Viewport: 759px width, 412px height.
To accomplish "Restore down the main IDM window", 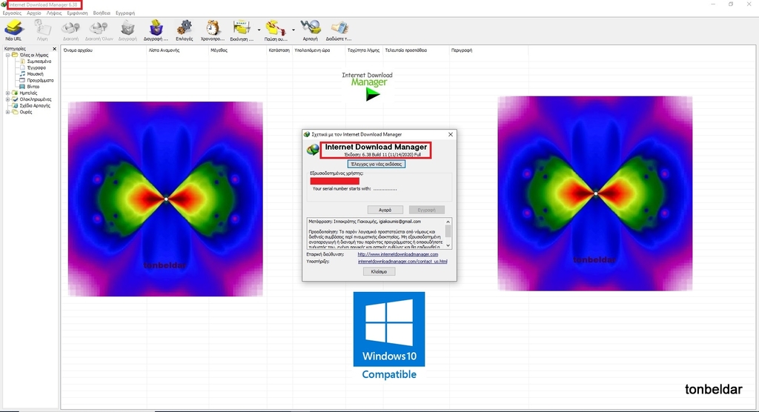I will click(730, 4).
